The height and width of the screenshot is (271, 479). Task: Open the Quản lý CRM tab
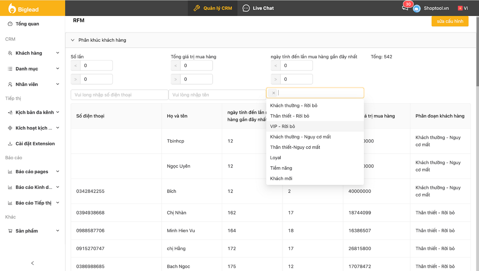click(x=213, y=8)
